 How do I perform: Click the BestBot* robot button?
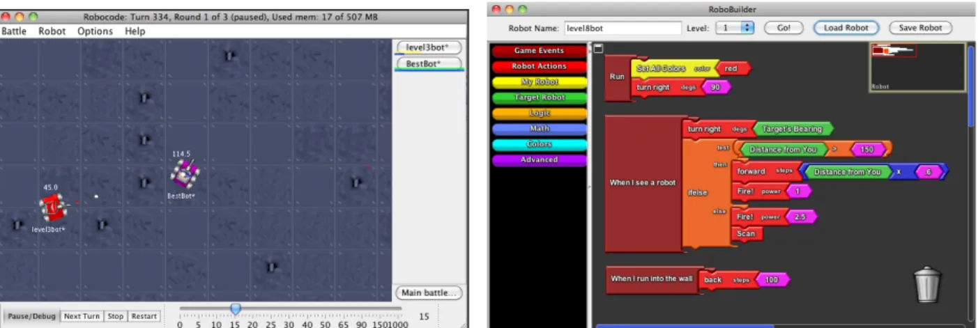coord(428,64)
